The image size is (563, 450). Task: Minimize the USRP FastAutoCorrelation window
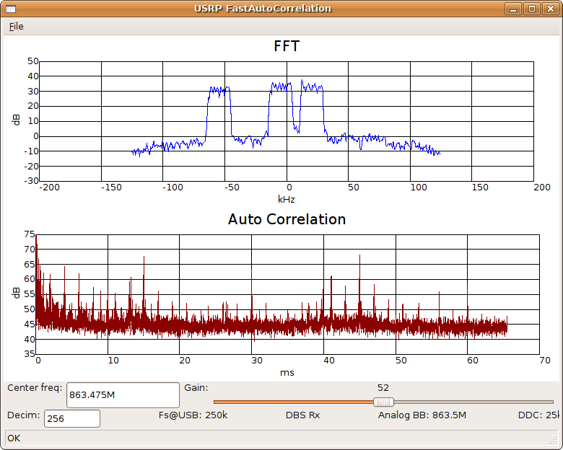[513, 9]
